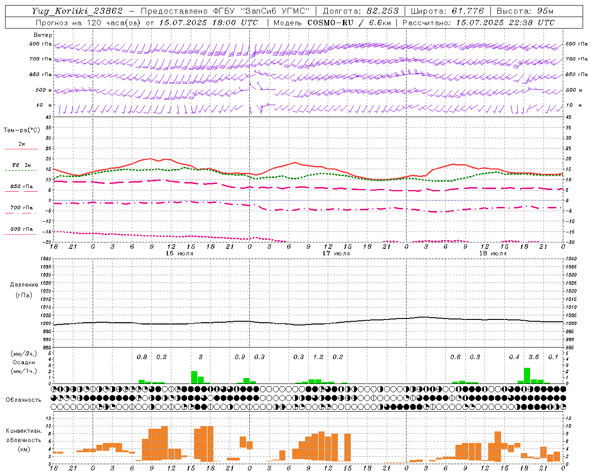
Task: Select the computed timestamp 15.07.2025 22:38 UTC
Action: pos(505,23)
